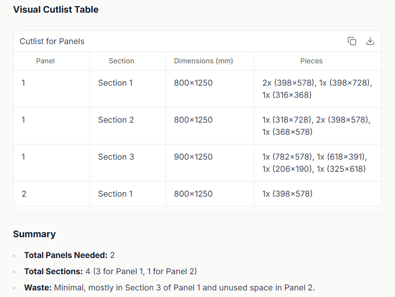Select the Cutlist for Panels title
Viewport: 395px width, 297px height.
pyautogui.click(x=52, y=42)
